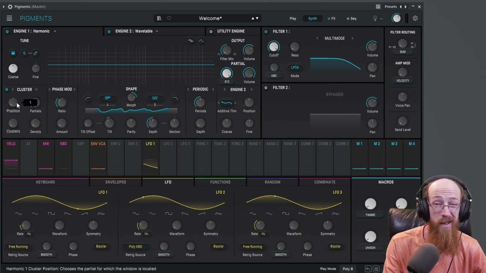Like the current preset with the heart icon

(x=169, y=18)
